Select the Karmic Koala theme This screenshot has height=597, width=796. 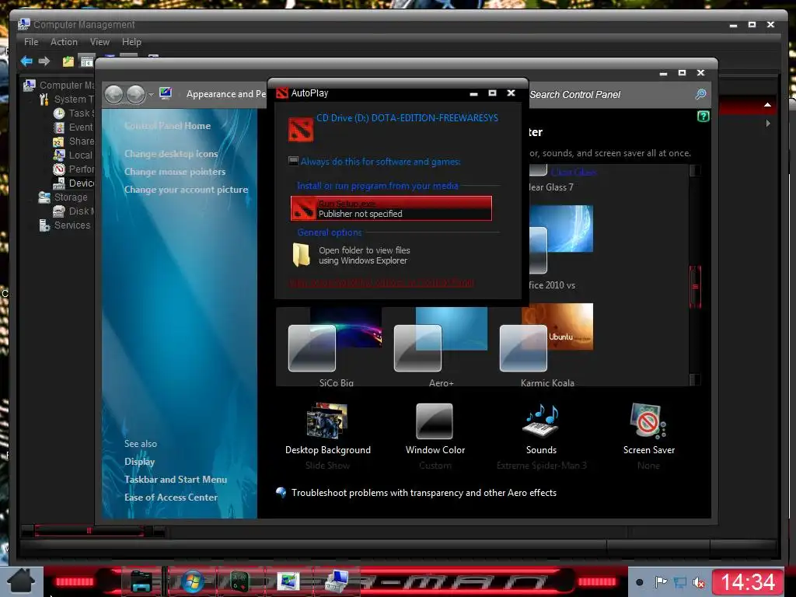pyautogui.click(x=546, y=345)
